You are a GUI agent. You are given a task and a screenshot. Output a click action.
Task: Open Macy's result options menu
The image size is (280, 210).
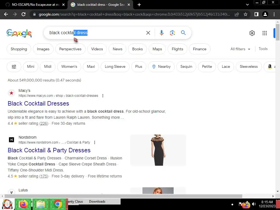click(x=103, y=96)
